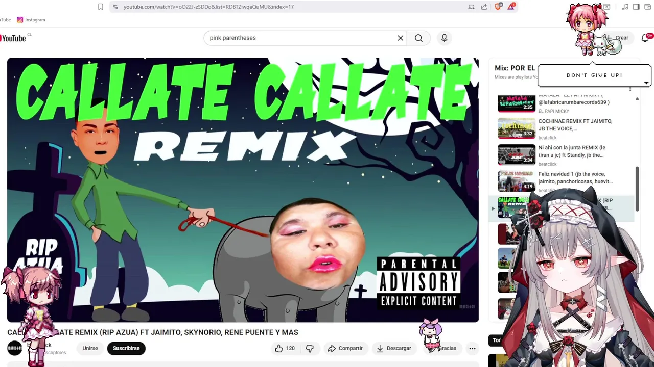654x367 pixels.
Task: Play the Feliz navidad 1 4:19 thumbnail
Action: pyautogui.click(x=517, y=181)
